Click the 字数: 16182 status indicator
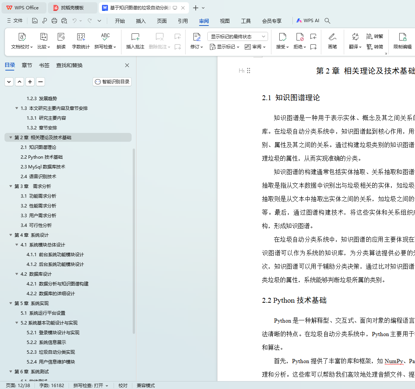The height and width of the screenshot is (389, 415). [x=52, y=386]
